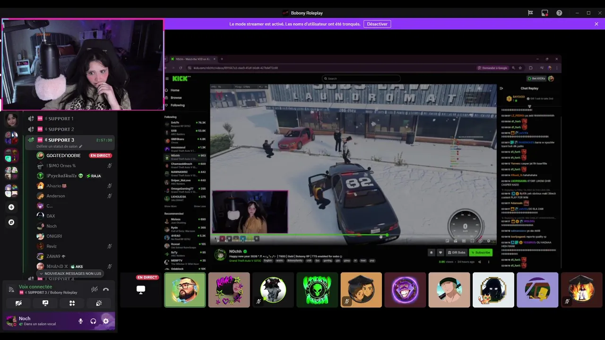Open the soundboard icon in voice panel
Image resolution: width=605 pixels, height=340 pixels.
click(x=99, y=303)
